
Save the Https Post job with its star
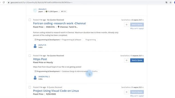click(127, 60)
